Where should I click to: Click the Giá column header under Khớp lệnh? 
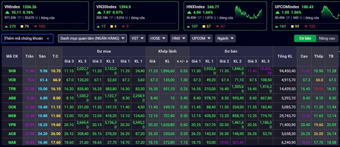(x=152, y=61)
